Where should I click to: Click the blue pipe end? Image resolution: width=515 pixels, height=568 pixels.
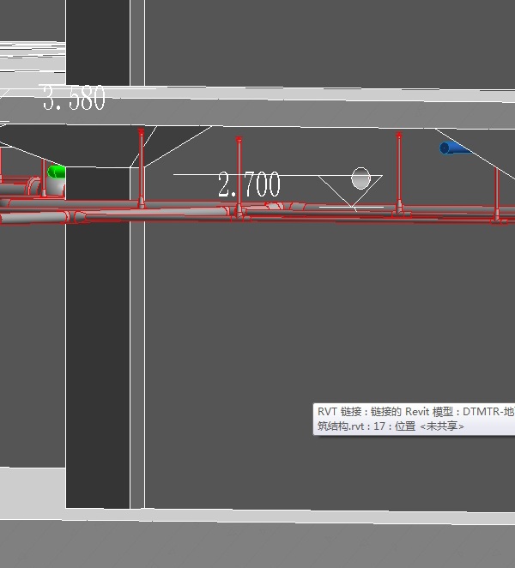tap(452, 148)
